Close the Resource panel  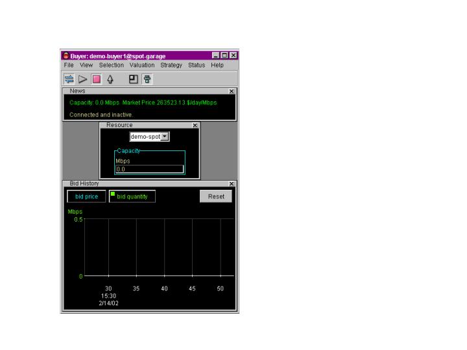[x=195, y=125]
